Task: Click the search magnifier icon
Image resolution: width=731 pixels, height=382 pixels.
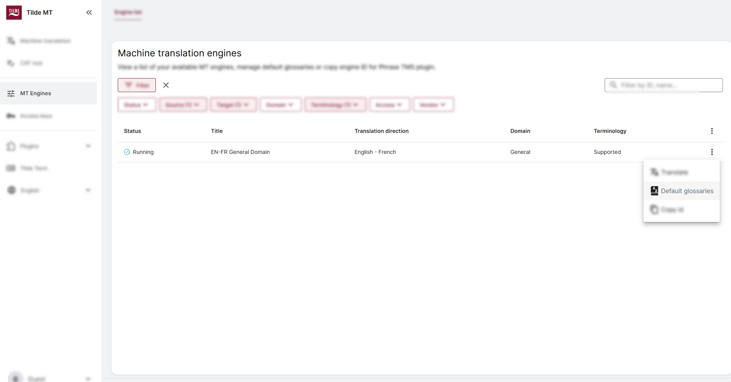Action: click(613, 85)
